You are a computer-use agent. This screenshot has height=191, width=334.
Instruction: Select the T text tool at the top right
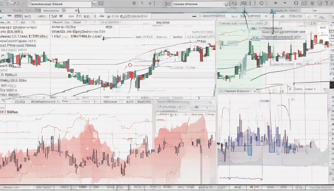[326, 3]
